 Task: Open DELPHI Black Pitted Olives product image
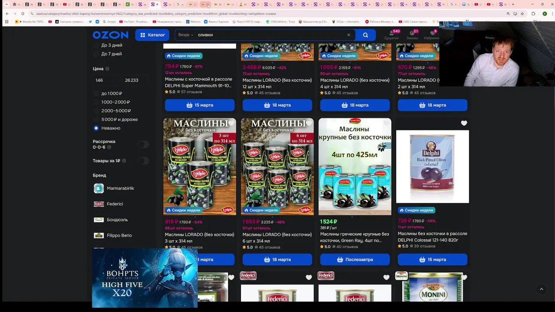pyautogui.click(x=432, y=166)
